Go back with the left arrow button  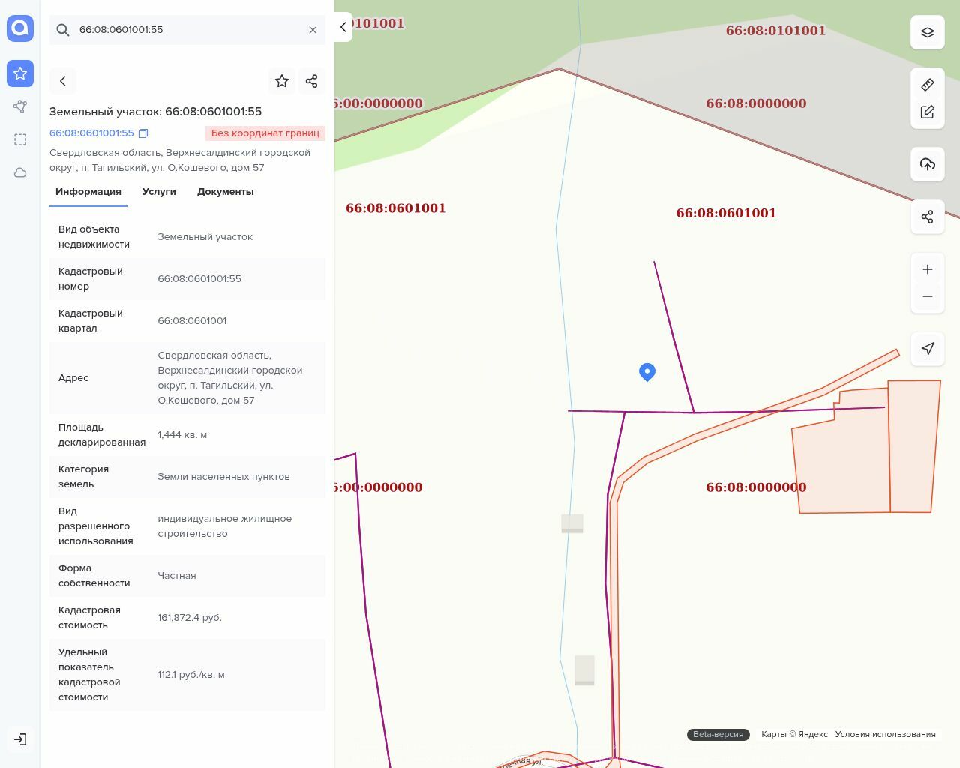(x=63, y=81)
